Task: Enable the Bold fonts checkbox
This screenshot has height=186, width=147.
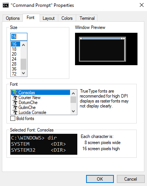Action: point(13,119)
